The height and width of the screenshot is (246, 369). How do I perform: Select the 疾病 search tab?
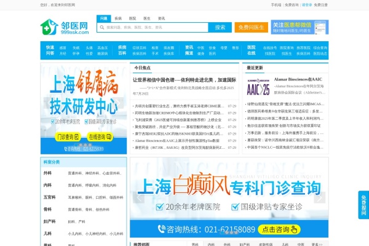click(118, 18)
